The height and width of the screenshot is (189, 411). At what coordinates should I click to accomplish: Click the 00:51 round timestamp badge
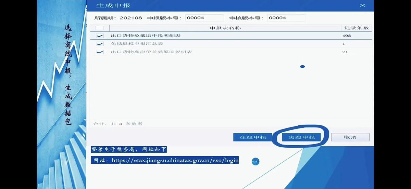pos(256,161)
